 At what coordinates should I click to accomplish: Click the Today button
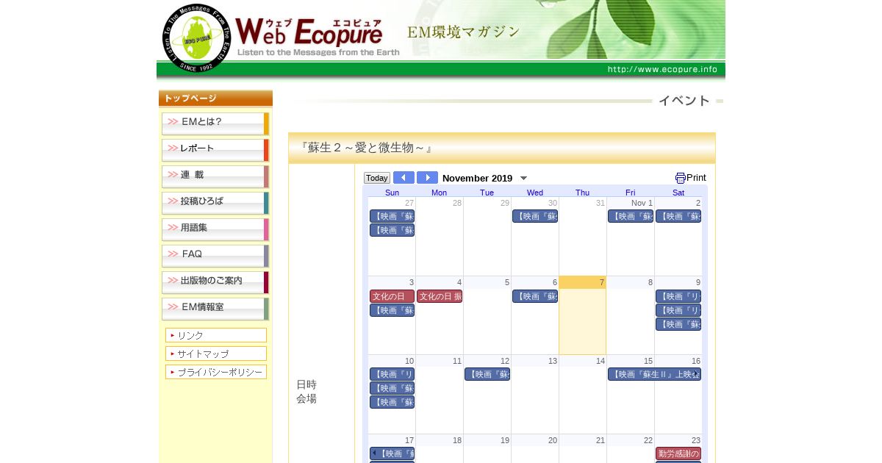377,178
